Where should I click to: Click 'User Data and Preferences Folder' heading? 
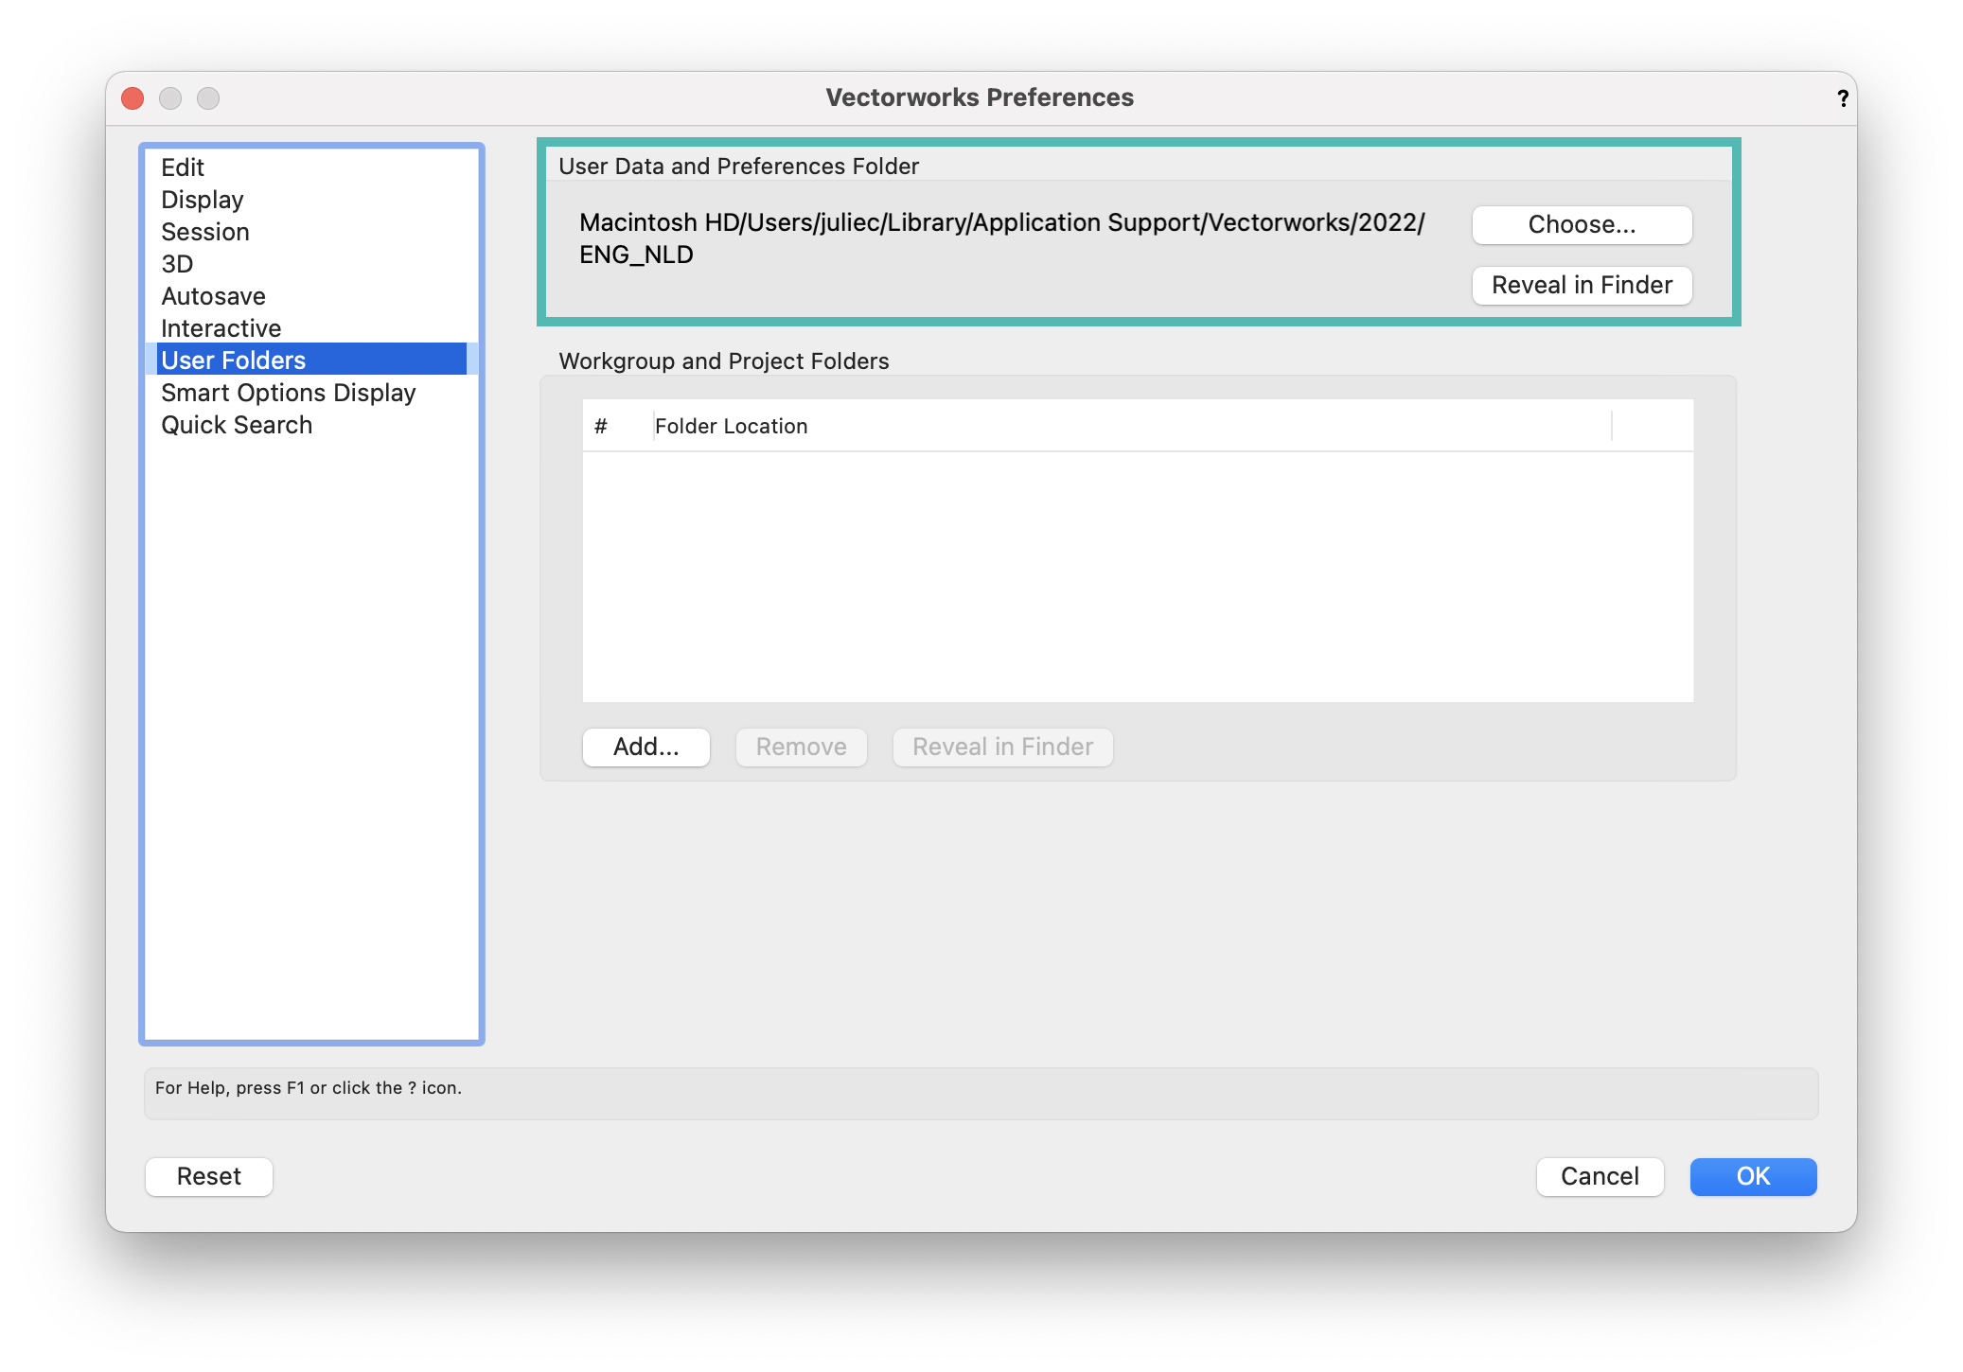739,167
